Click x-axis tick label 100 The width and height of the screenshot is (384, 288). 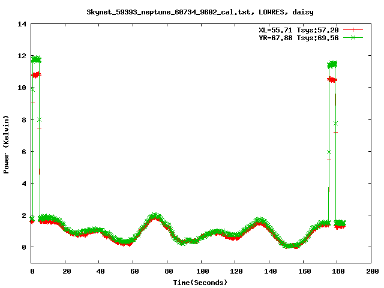pyautogui.click(x=203, y=271)
